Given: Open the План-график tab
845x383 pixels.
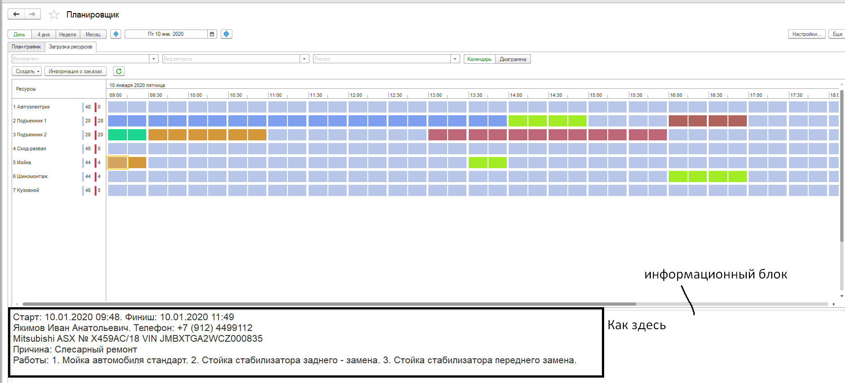Looking at the screenshot, I should [x=26, y=47].
